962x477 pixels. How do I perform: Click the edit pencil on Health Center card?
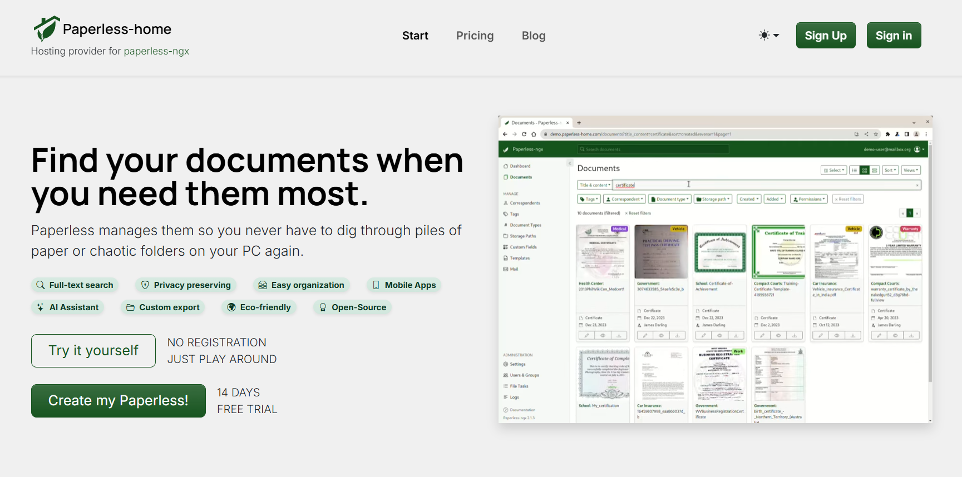[586, 335]
